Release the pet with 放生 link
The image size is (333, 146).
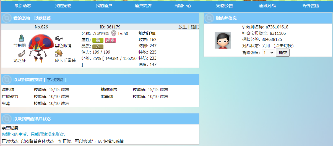point(183,27)
